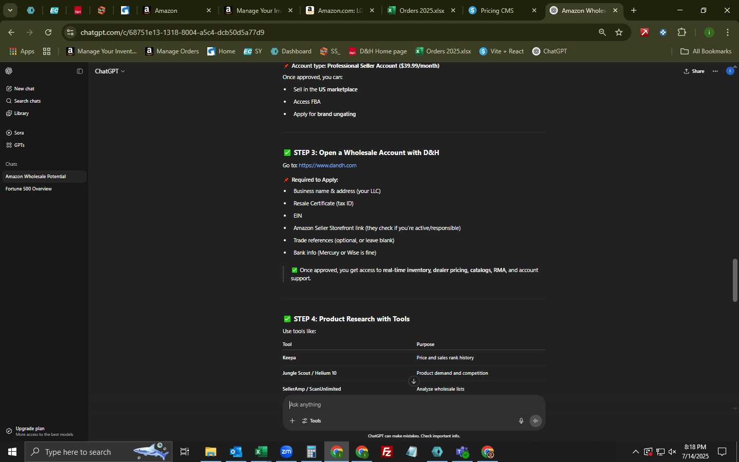Viewport: 739px width, 462px height.
Task: Click the page vertical scrollbar thumb
Action: (735, 280)
